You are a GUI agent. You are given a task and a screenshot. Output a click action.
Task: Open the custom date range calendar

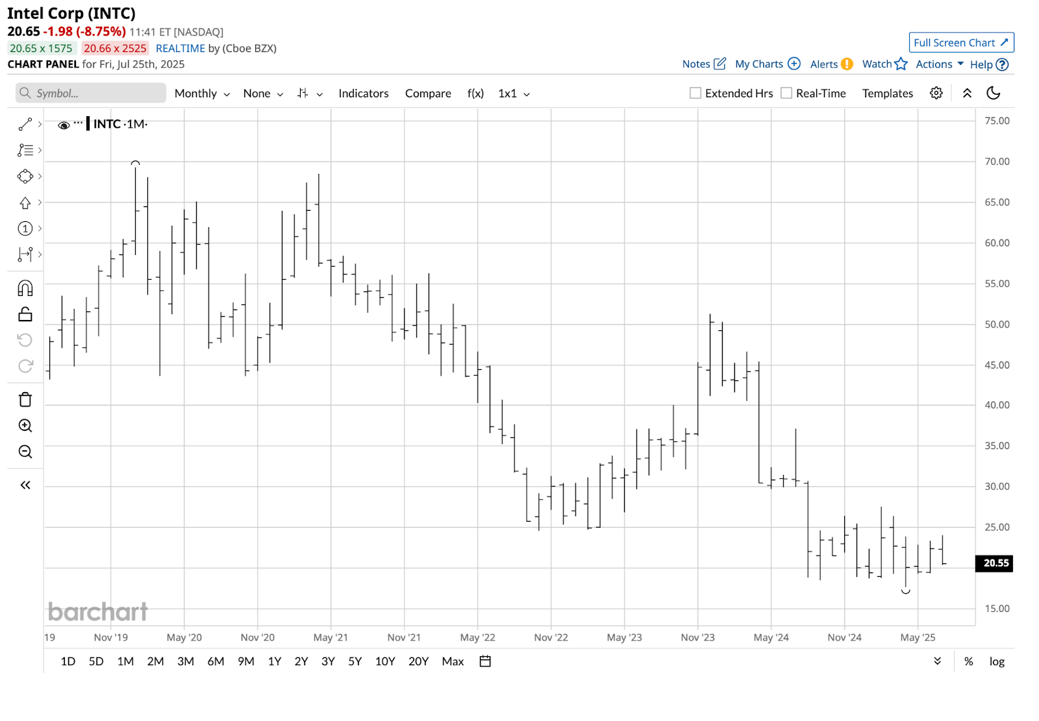pos(485,661)
